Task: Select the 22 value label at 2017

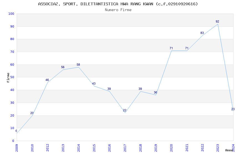Action: tap(125, 110)
